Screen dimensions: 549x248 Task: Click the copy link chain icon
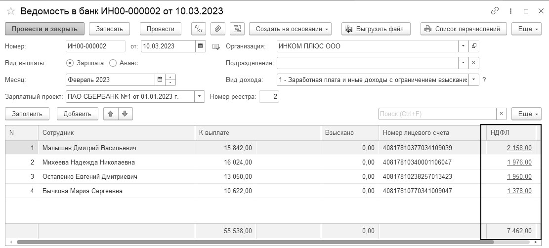tap(495, 11)
